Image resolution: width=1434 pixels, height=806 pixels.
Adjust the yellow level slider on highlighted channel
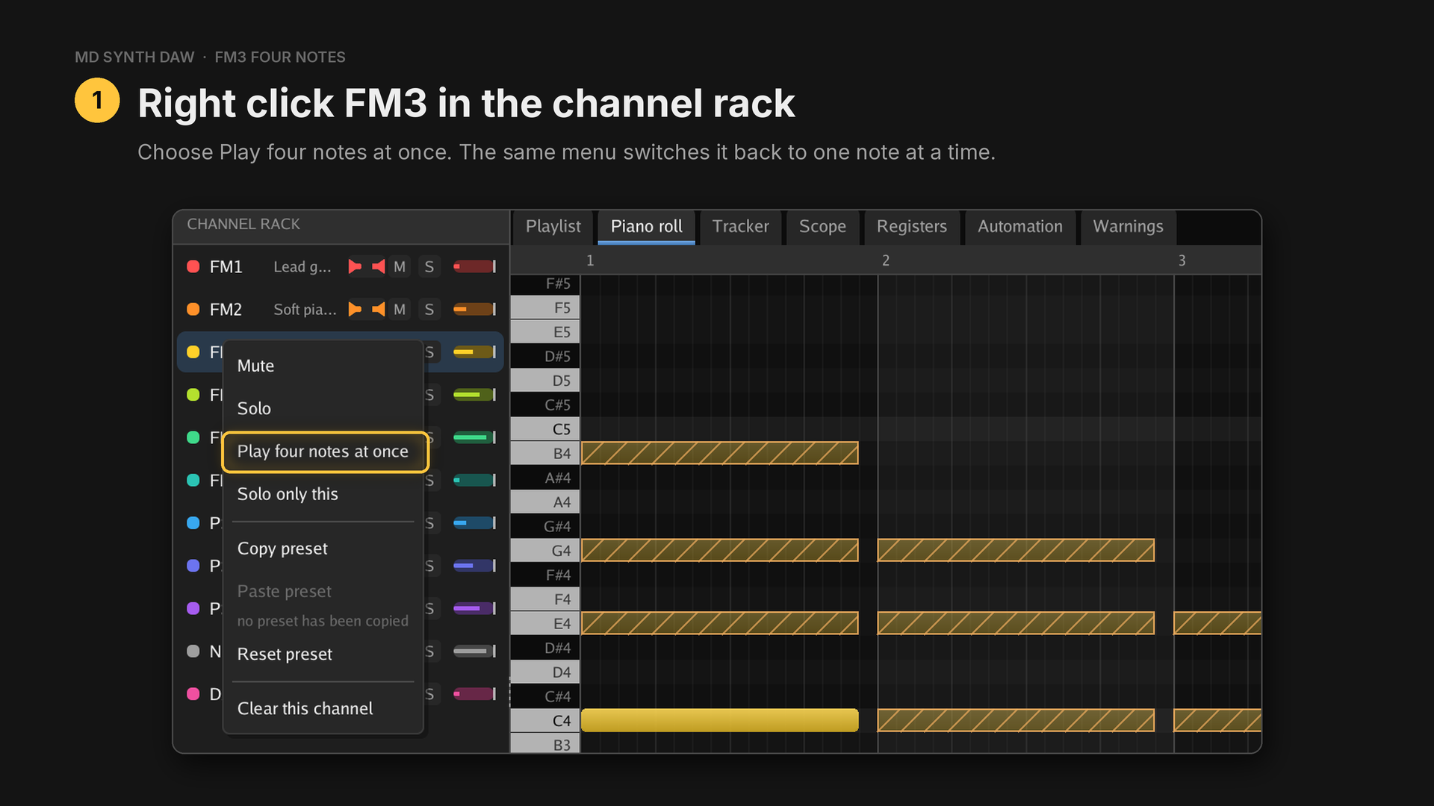(474, 352)
